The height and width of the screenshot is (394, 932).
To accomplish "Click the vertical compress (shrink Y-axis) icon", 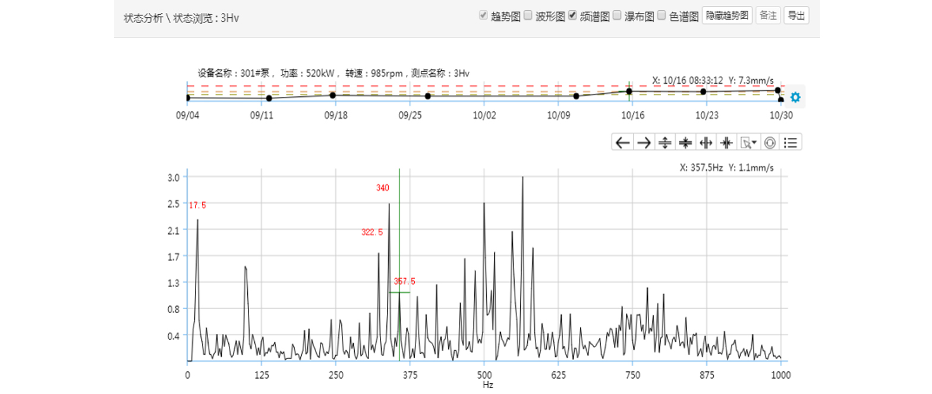I will tap(686, 143).
